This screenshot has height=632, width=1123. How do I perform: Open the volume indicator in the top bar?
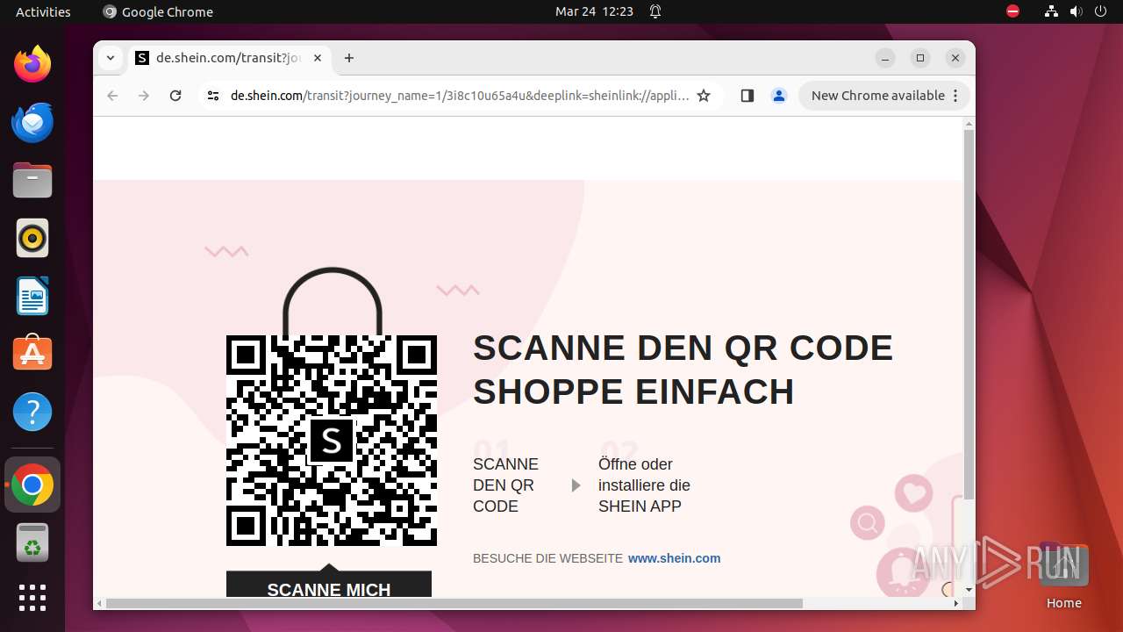tap(1076, 11)
